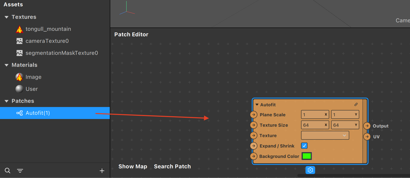This screenshot has width=410, height=178.
Task: Click the Autofit patch link icon
Action: tap(356, 104)
